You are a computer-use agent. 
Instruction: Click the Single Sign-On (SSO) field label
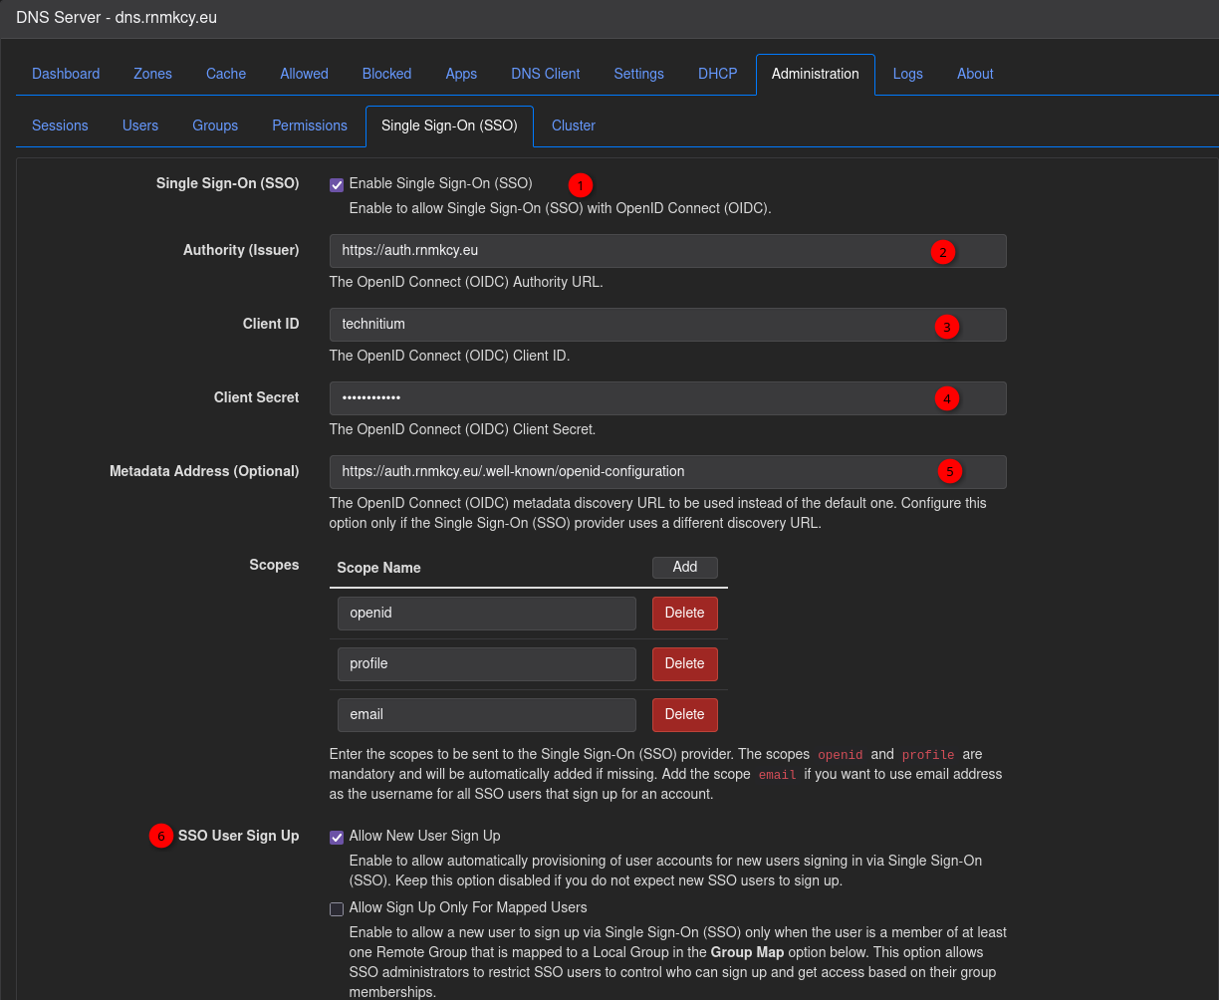point(227,183)
